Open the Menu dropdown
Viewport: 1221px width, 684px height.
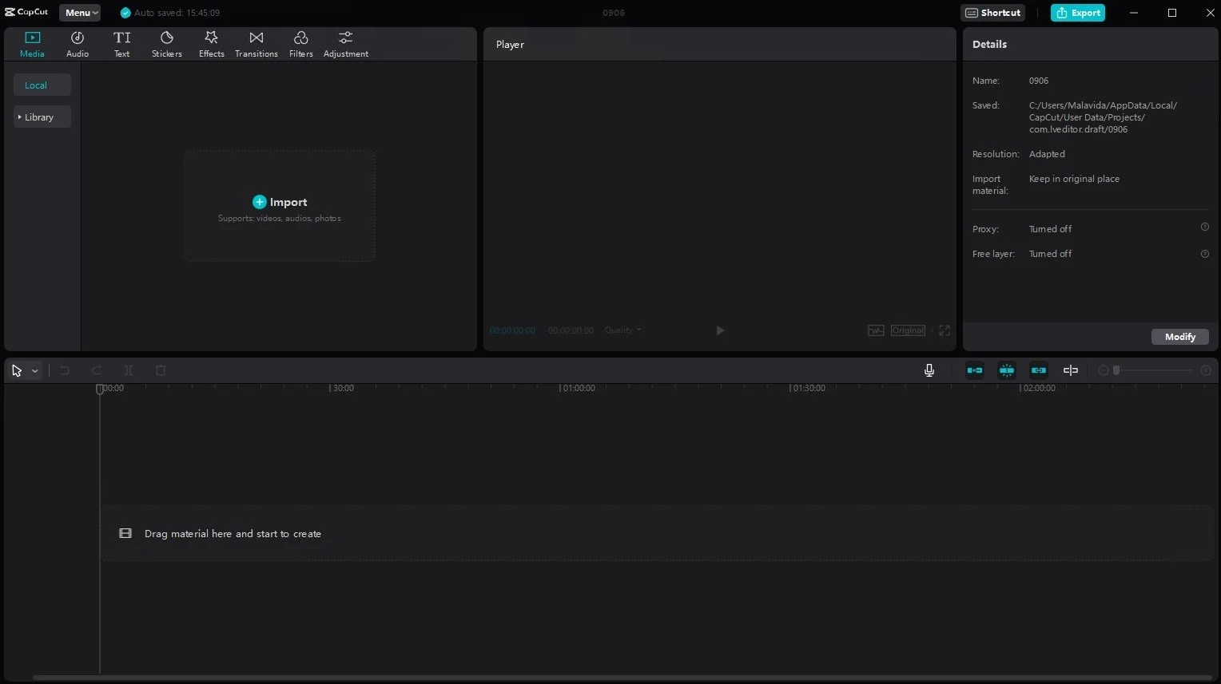(80, 13)
